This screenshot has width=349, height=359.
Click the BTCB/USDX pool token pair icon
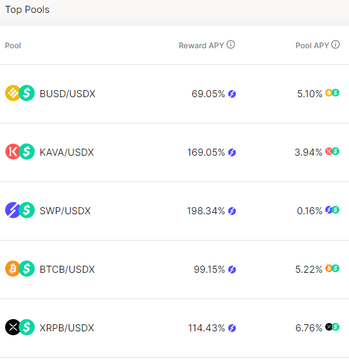pos(20,268)
